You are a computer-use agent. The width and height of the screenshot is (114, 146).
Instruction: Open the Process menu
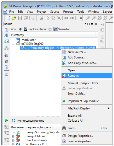coord(68,12)
